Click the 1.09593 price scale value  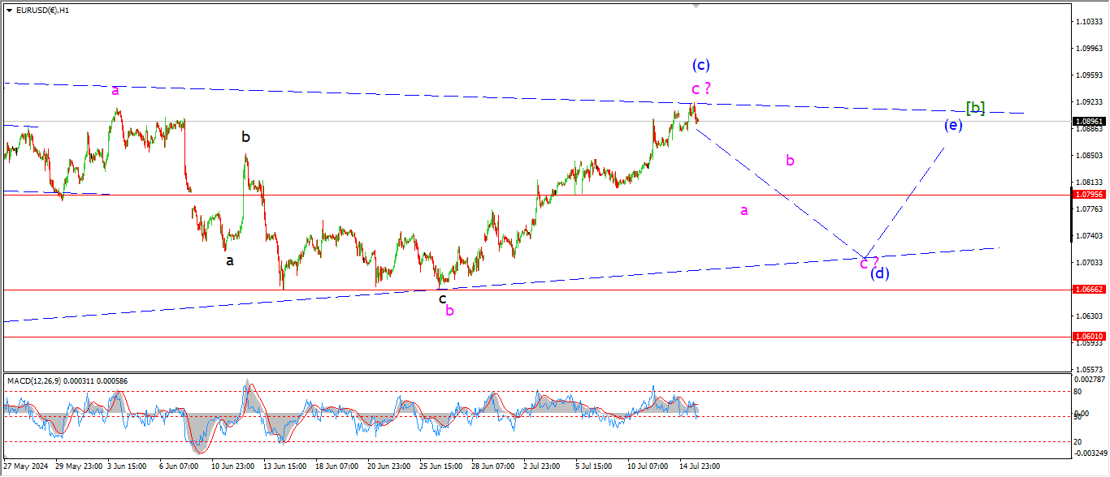(x=1088, y=75)
